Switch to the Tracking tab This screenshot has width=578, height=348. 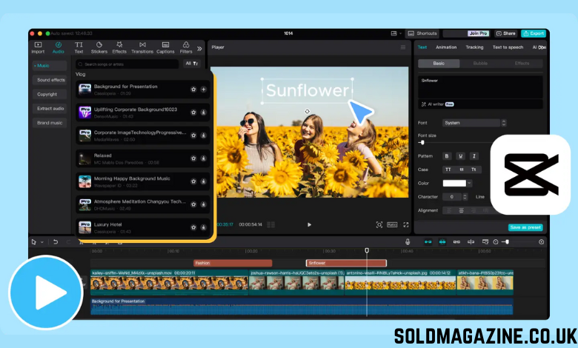click(x=474, y=47)
